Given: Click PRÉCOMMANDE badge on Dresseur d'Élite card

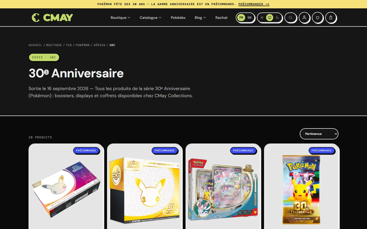Looking at the screenshot, I should pyautogui.click(x=165, y=151).
